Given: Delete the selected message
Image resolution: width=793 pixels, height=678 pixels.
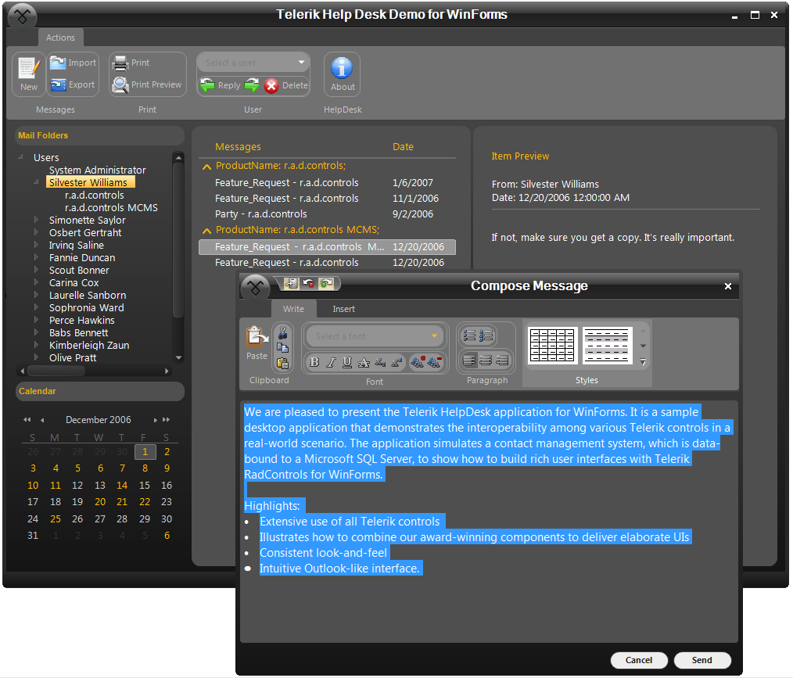Looking at the screenshot, I should (x=286, y=85).
